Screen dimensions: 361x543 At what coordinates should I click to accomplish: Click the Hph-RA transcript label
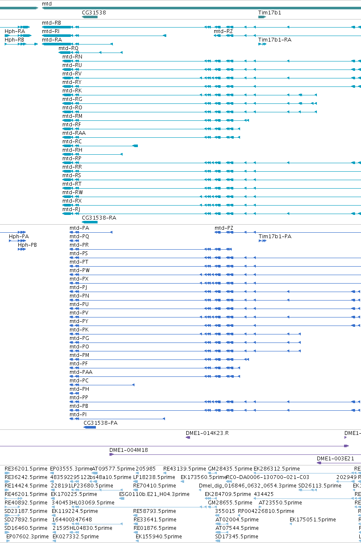point(14,31)
